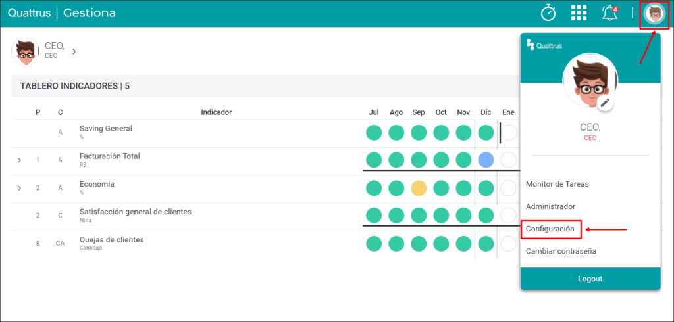674x322 pixels.
Task: Click the profile avatar in header
Action: [x=654, y=14]
